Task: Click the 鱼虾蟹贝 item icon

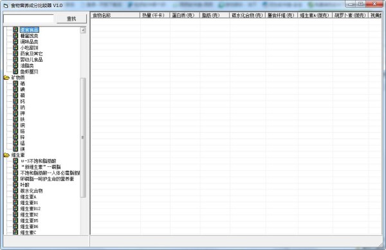Action: coord(15,72)
